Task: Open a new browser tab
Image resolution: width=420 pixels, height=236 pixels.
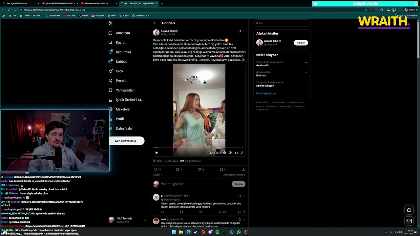Action: tap(162, 3)
